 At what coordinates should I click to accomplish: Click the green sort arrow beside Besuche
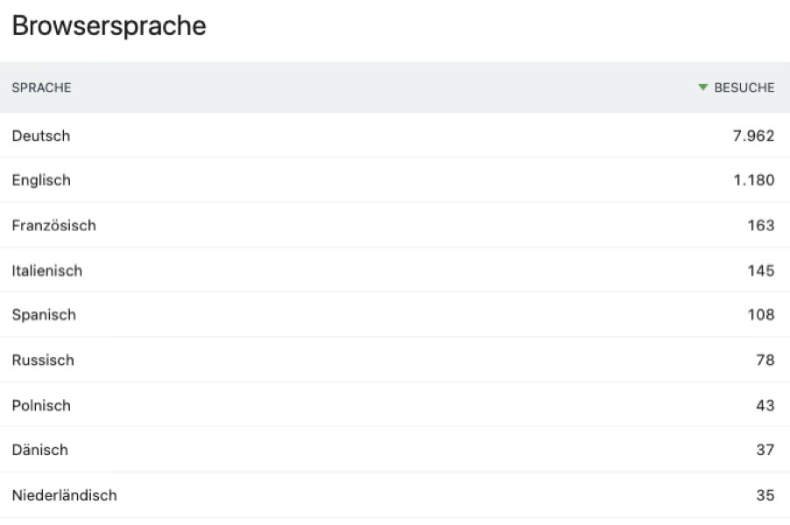pos(702,87)
